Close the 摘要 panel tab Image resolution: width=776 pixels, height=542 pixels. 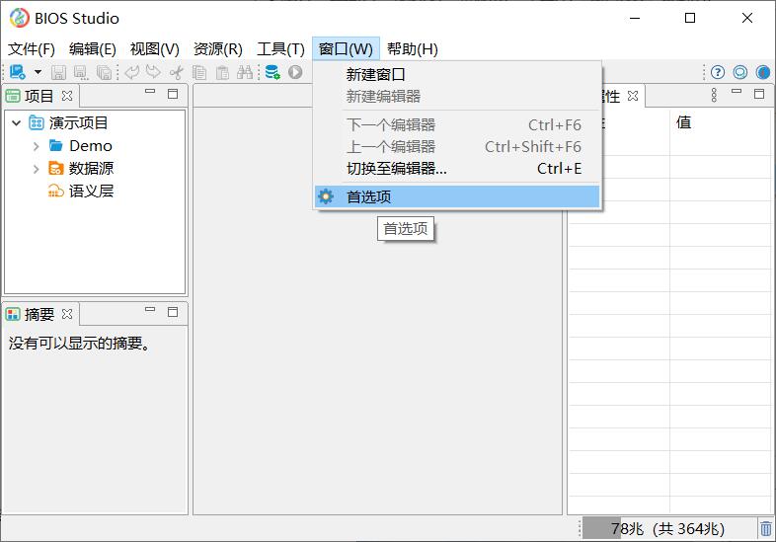pos(67,314)
